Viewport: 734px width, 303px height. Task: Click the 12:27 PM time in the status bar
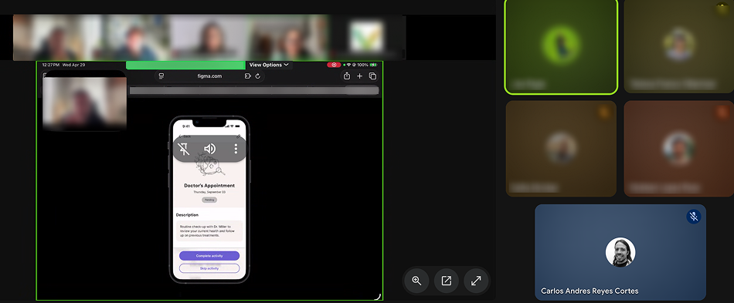point(50,65)
